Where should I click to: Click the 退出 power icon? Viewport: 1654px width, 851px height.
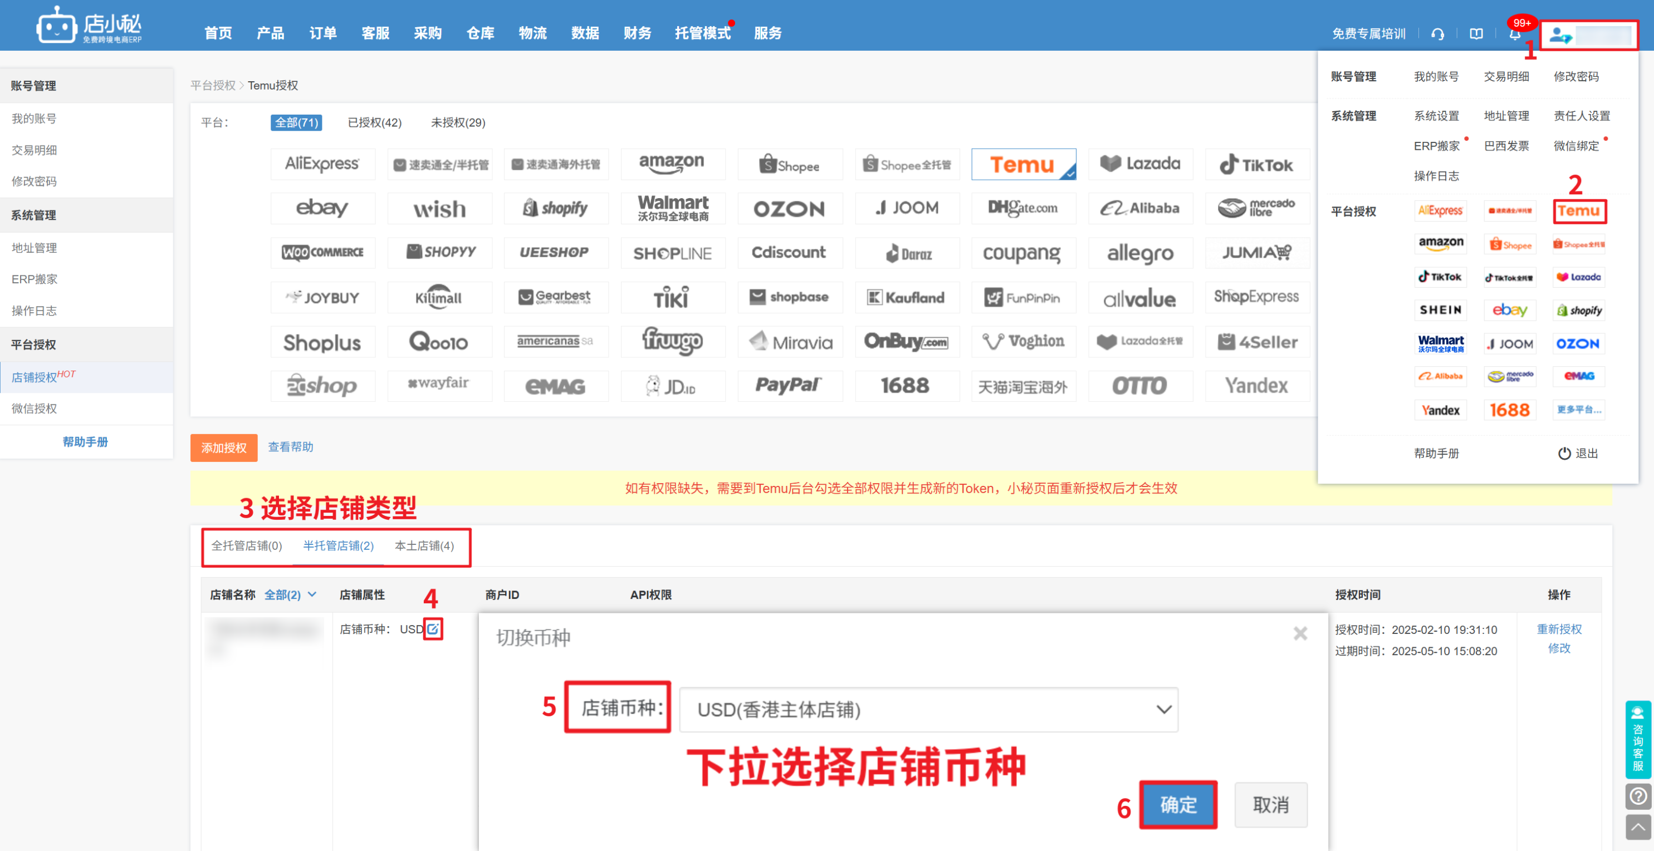click(x=1565, y=453)
